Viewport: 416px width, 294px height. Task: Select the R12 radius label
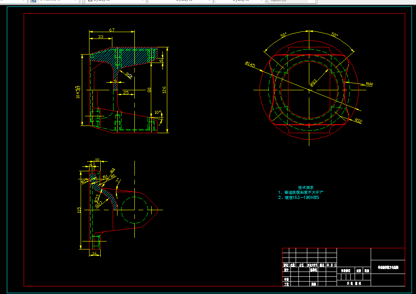pos(358,121)
